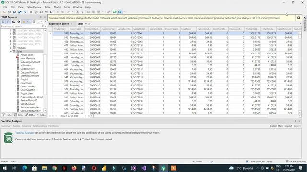Select the Actual Sales measure
The height and width of the screenshot is (172, 307).
(27, 55)
